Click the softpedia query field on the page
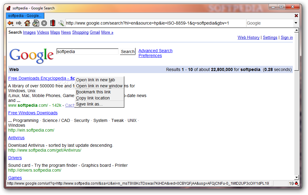Image resolution: width=308 pixels, height=195 pixels. click(87, 52)
